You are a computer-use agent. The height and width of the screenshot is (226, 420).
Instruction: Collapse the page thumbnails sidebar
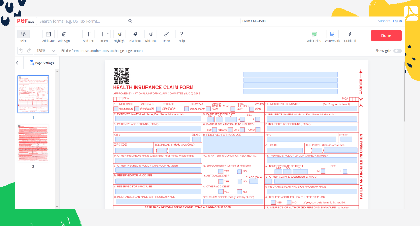(17, 63)
